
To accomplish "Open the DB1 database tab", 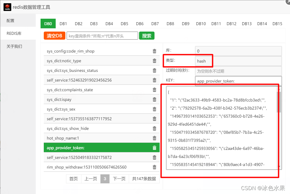I will click(x=63, y=24).
